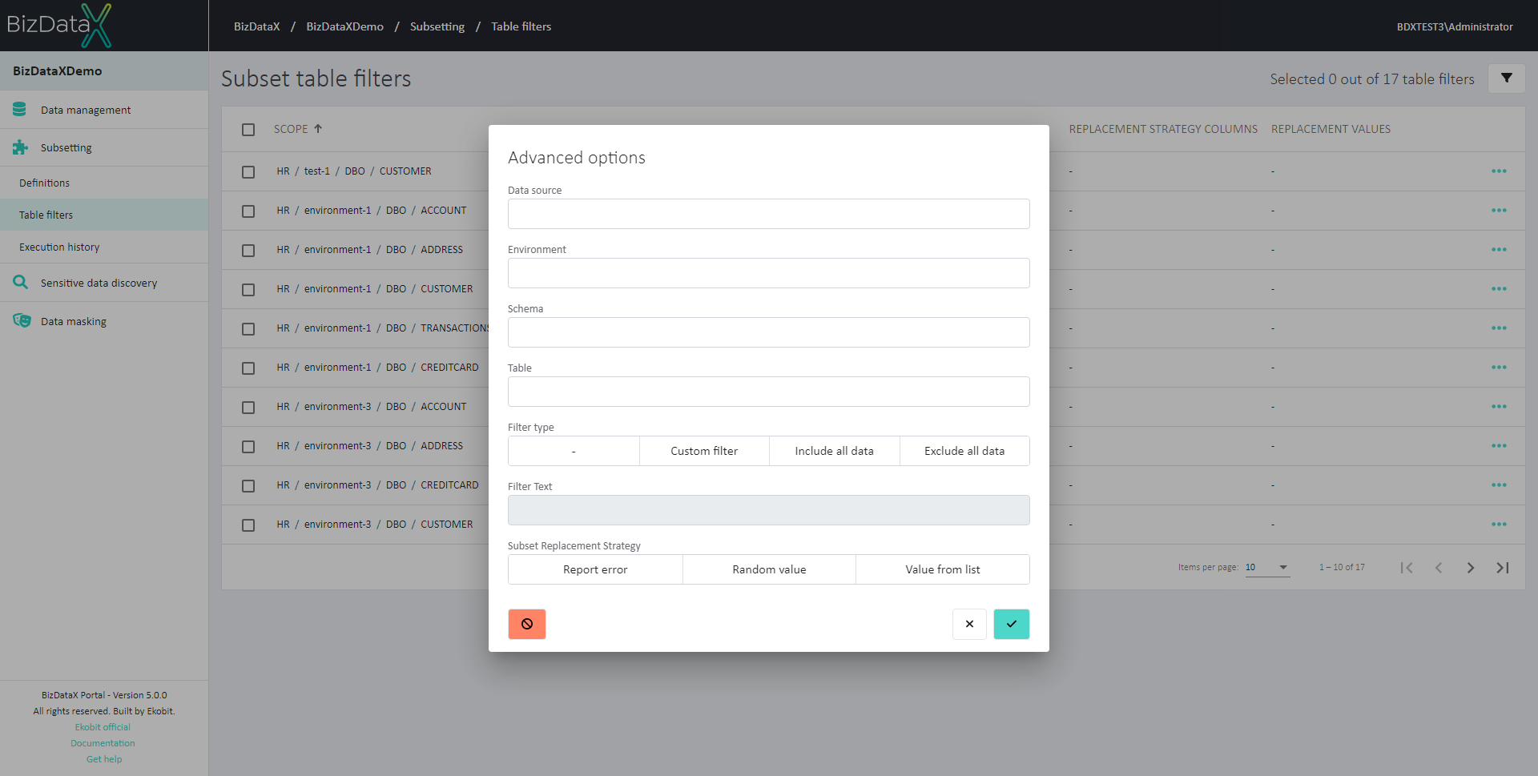
Task: Open more actions for test-1 CUSTOMER row
Action: pos(1499,171)
